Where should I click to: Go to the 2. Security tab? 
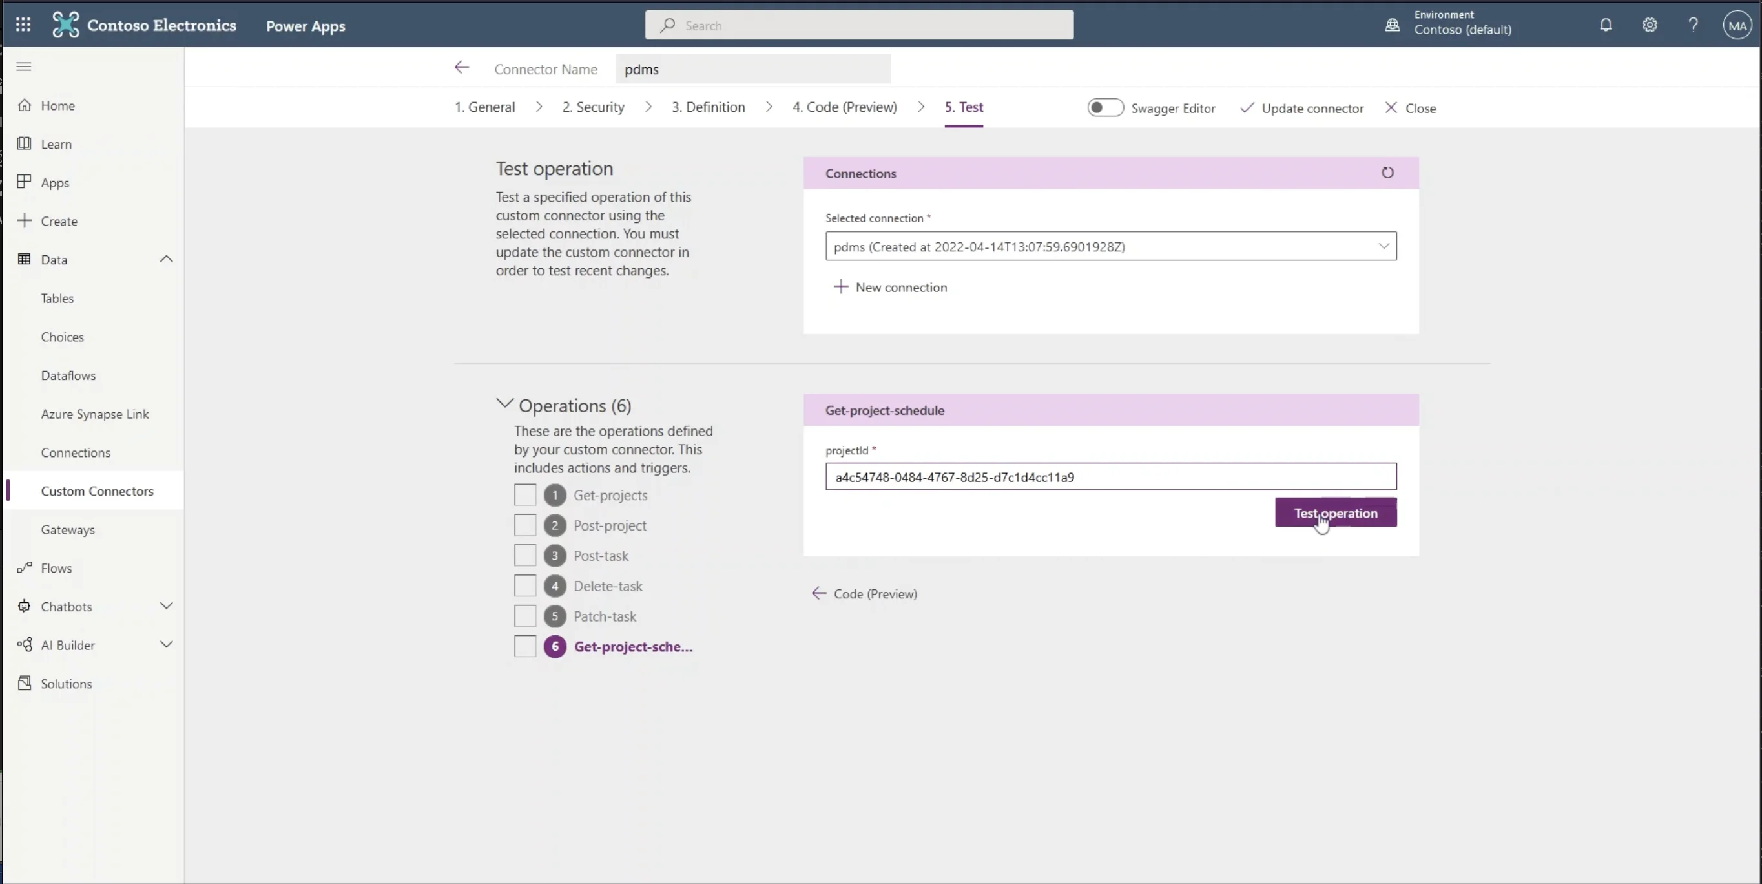592,107
